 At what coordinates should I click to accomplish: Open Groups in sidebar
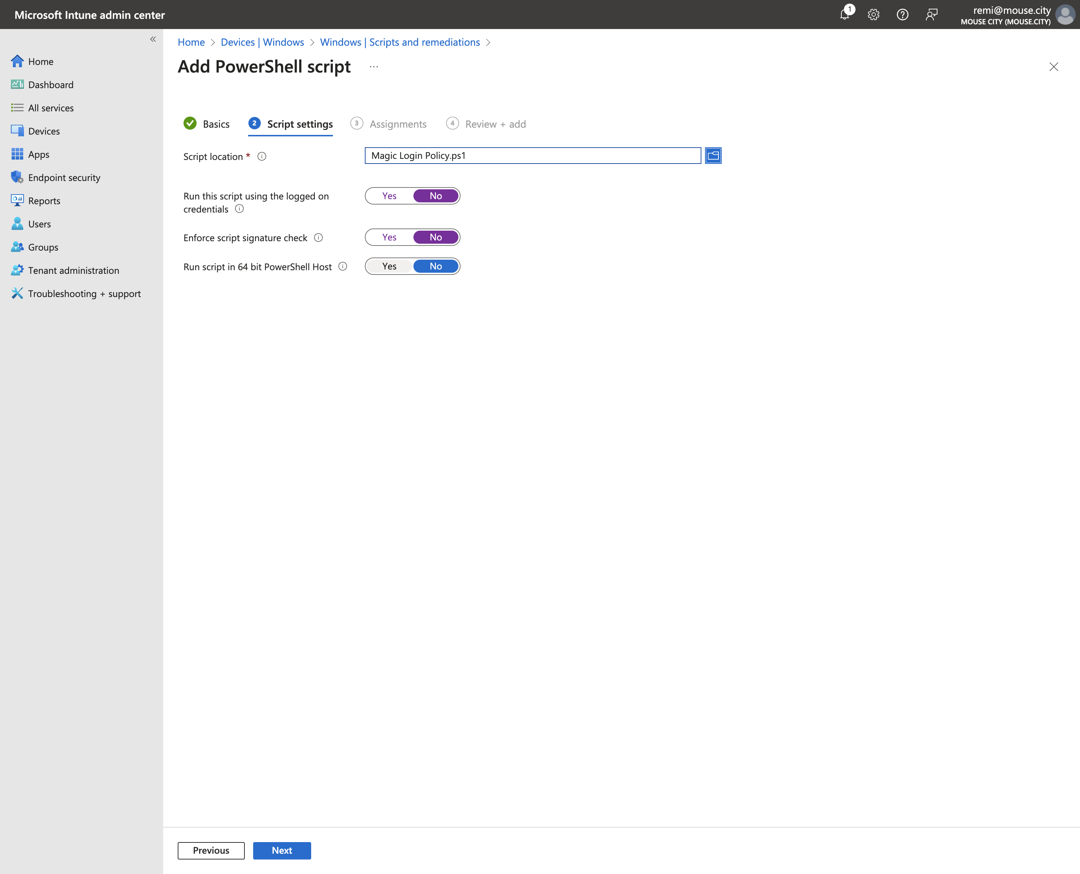click(x=34, y=247)
